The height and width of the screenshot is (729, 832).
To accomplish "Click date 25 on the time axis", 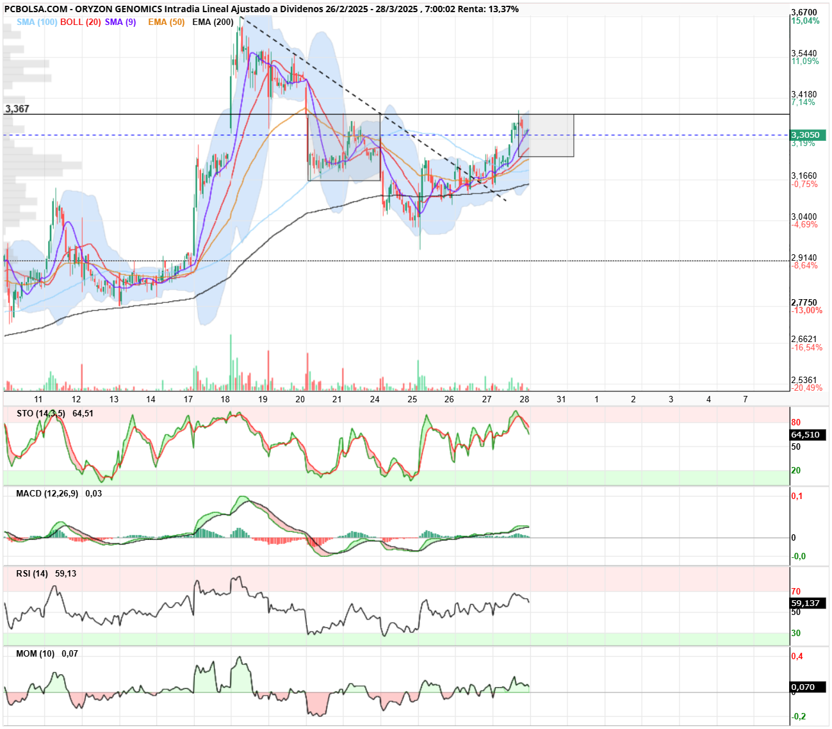I will (412, 399).
